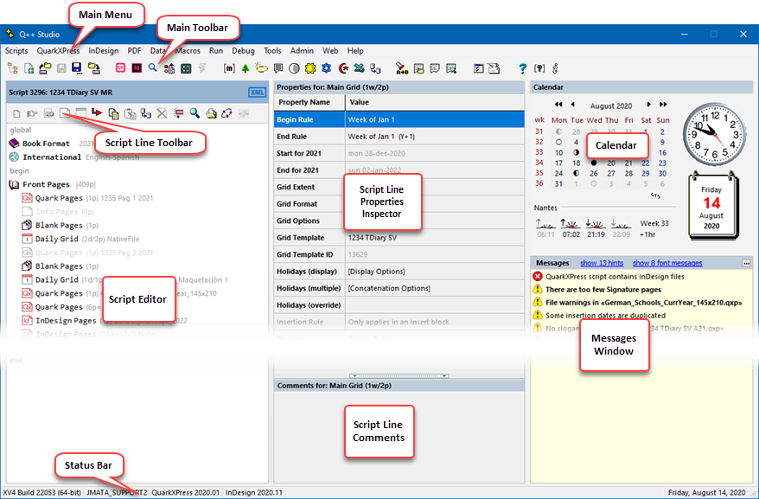Image resolution: width=759 pixels, height=499 pixels.
Task: Open the [m] macros toolbar icon
Action: pyautogui.click(x=229, y=68)
